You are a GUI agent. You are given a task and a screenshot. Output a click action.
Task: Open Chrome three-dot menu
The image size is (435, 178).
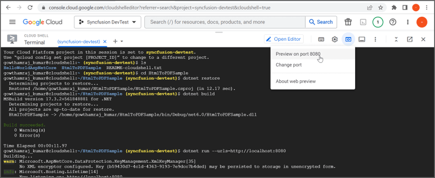click(427, 7)
